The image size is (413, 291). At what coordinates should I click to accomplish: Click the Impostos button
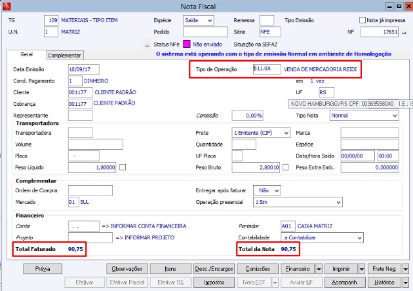(x=214, y=282)
